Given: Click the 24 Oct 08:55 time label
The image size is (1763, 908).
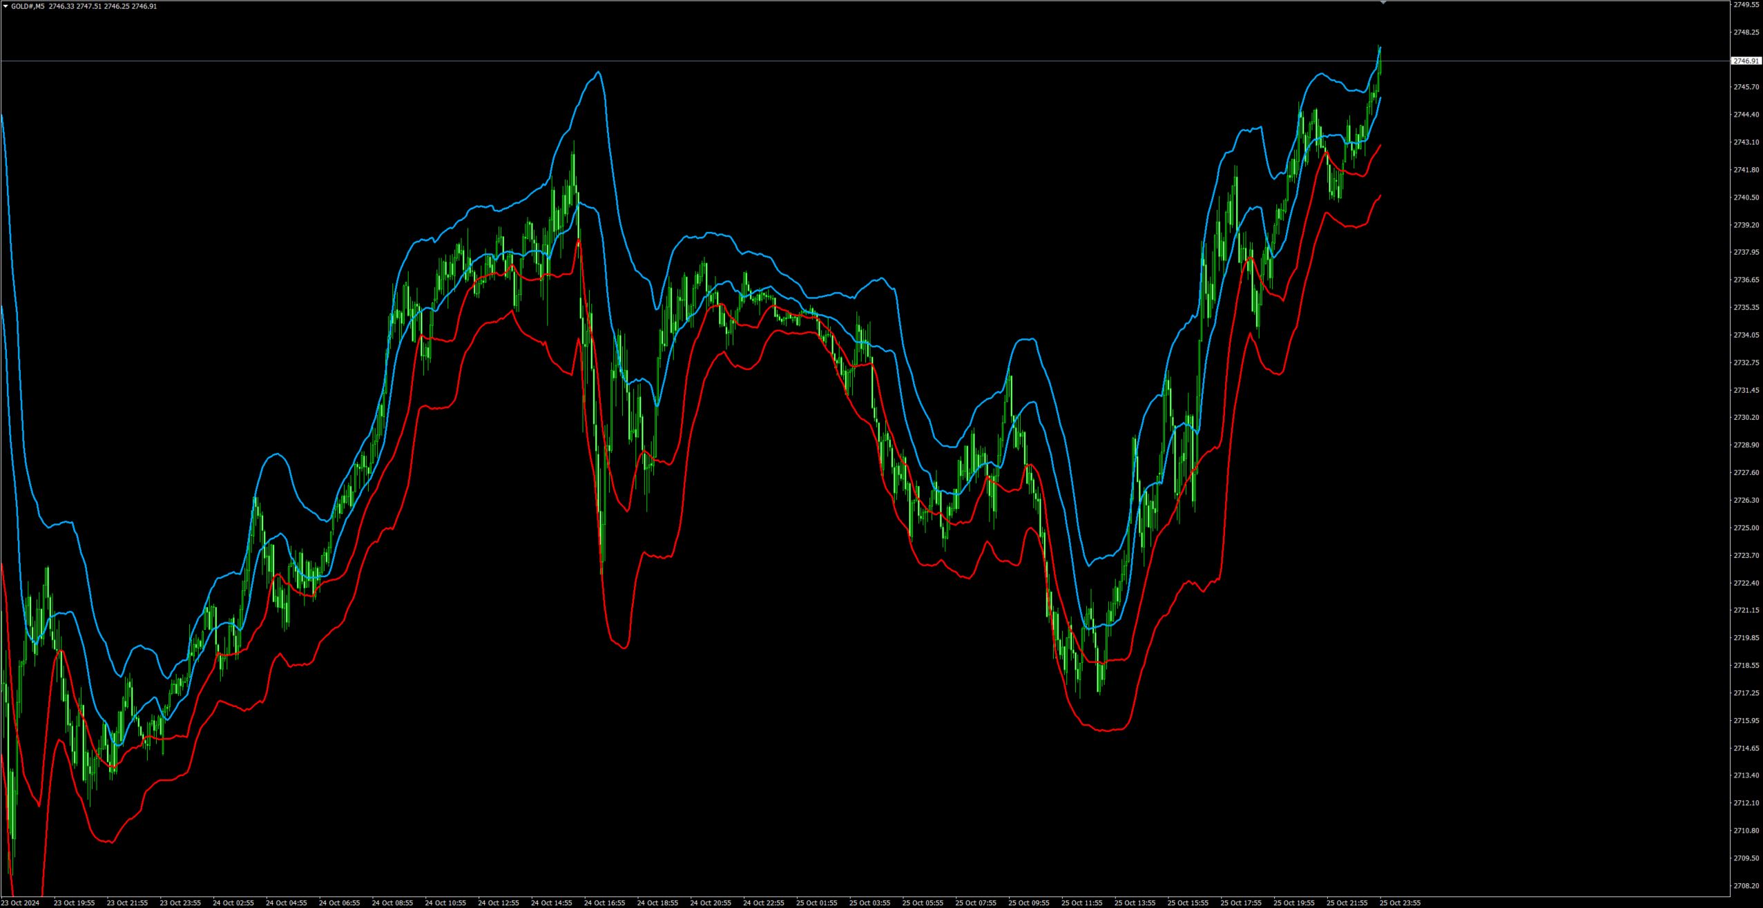Looking at the screenshot, I should click(392, 902).
